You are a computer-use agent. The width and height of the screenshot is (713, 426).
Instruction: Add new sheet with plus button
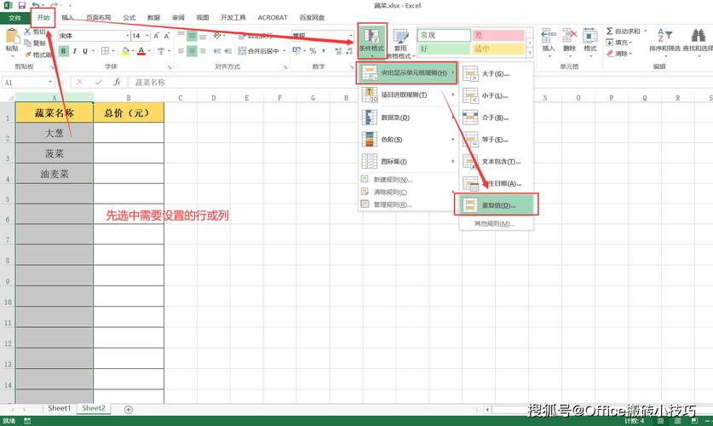click(x=129, y=409)
